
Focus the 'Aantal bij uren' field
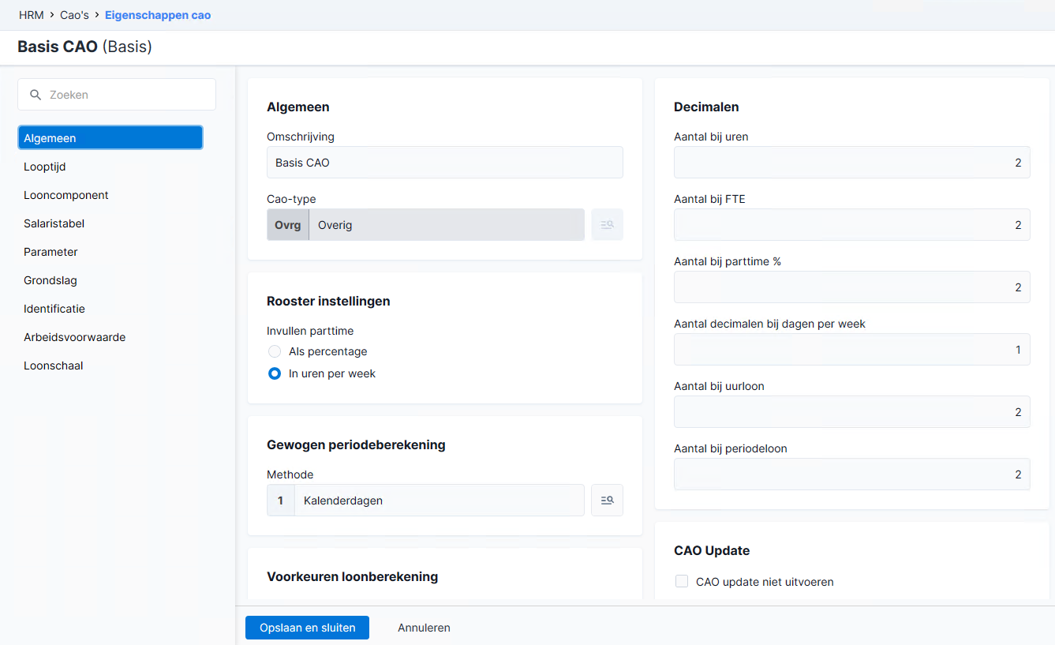tap(852, 163)
